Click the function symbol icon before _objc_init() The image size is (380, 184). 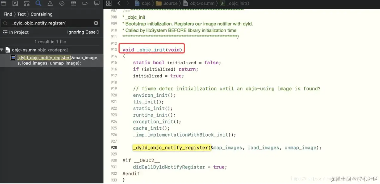pyautogui.click(x=222, y=3)
